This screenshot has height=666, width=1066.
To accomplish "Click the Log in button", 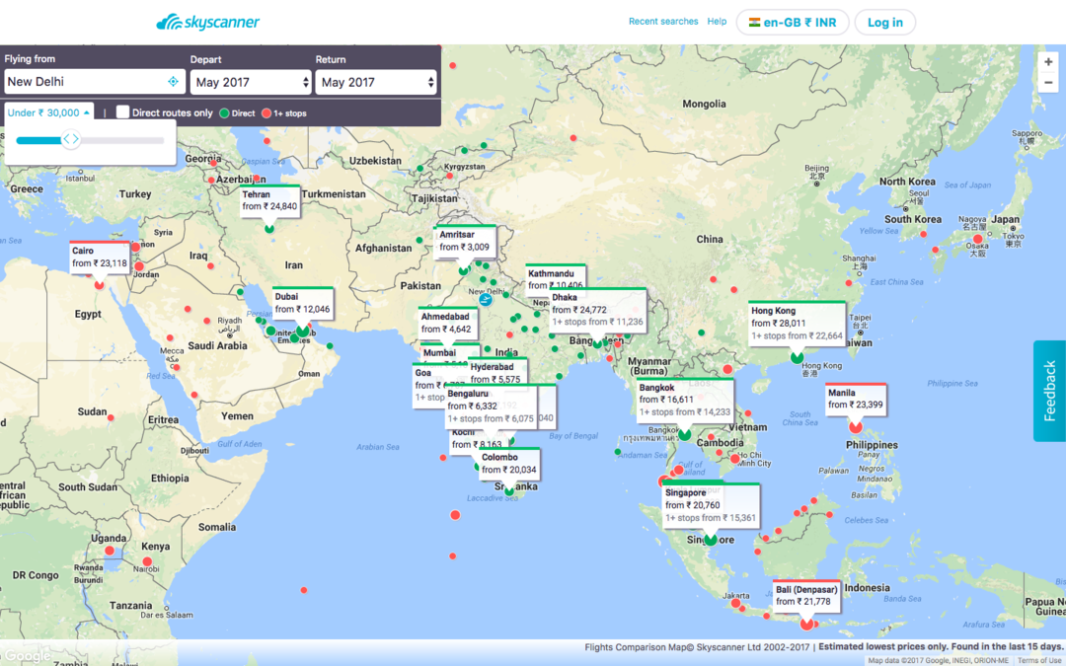I will tap(884, 23).
